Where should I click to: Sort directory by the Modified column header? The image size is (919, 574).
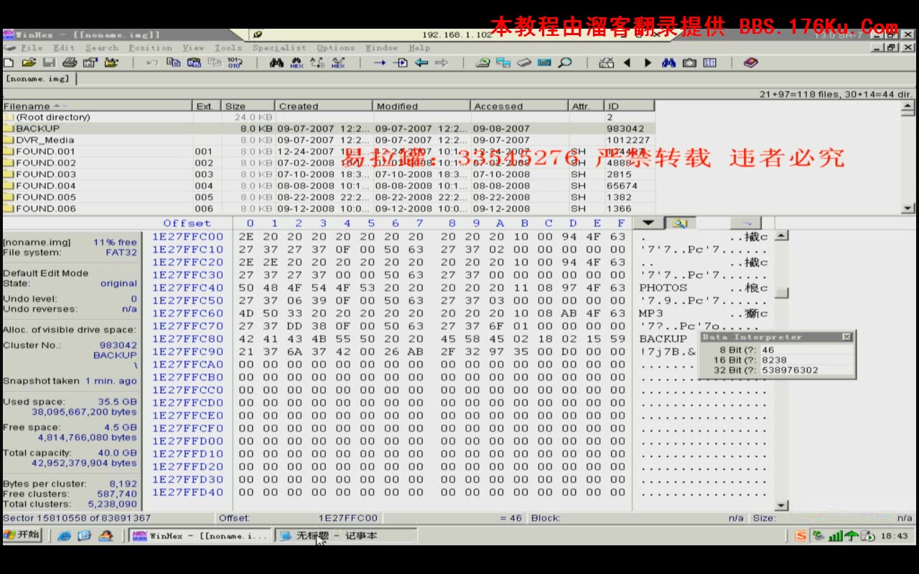421,106
